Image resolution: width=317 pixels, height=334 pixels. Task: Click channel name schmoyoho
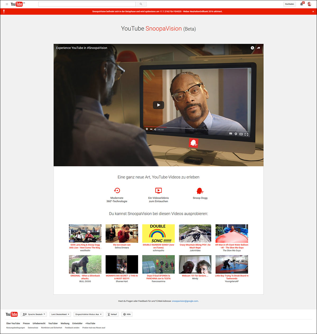click(158, 250)
